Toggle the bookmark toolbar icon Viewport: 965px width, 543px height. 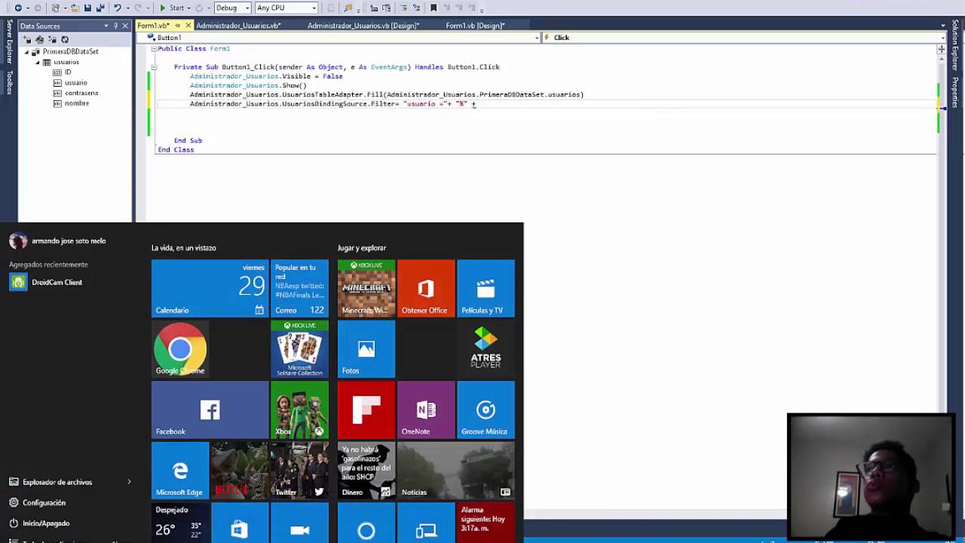click(433, 8)
